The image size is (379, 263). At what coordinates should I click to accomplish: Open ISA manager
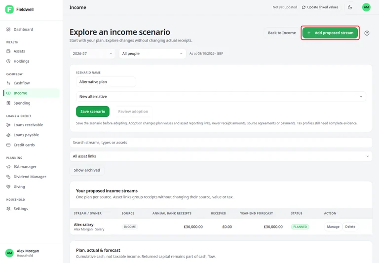click(32, 167)
